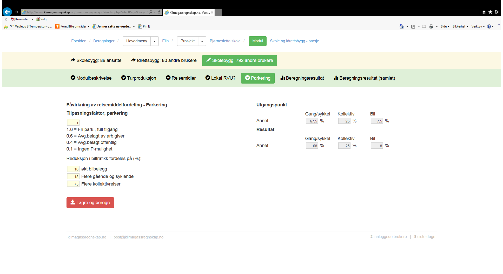Image resolution: width=503 pixels, height=274 pixels.
Task: Switch to Skolebygg: 86 ansatte
Action: [x=96, y=60]
